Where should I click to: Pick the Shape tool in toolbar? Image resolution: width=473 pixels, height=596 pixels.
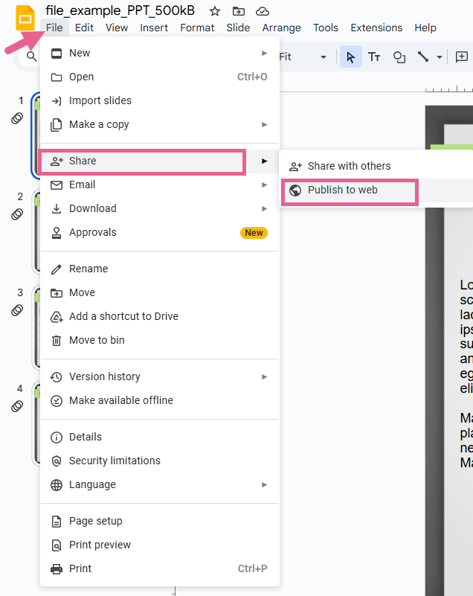[x=399, y=57]
